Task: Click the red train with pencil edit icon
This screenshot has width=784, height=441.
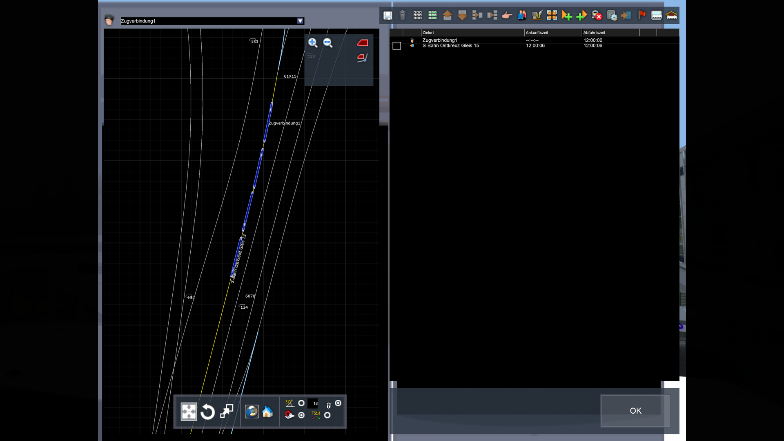Action: coord(363,58)
